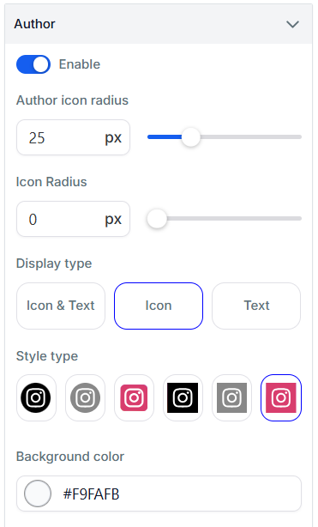Viewport: 318px width, 527px height.
Task: Select gray square Instagram icon style
Action: [231, 397]
